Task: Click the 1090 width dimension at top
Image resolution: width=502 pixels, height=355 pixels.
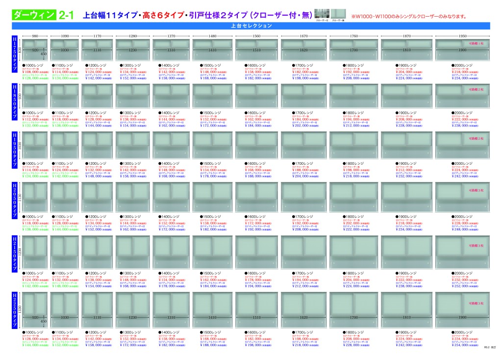Action: click(65, 36)
